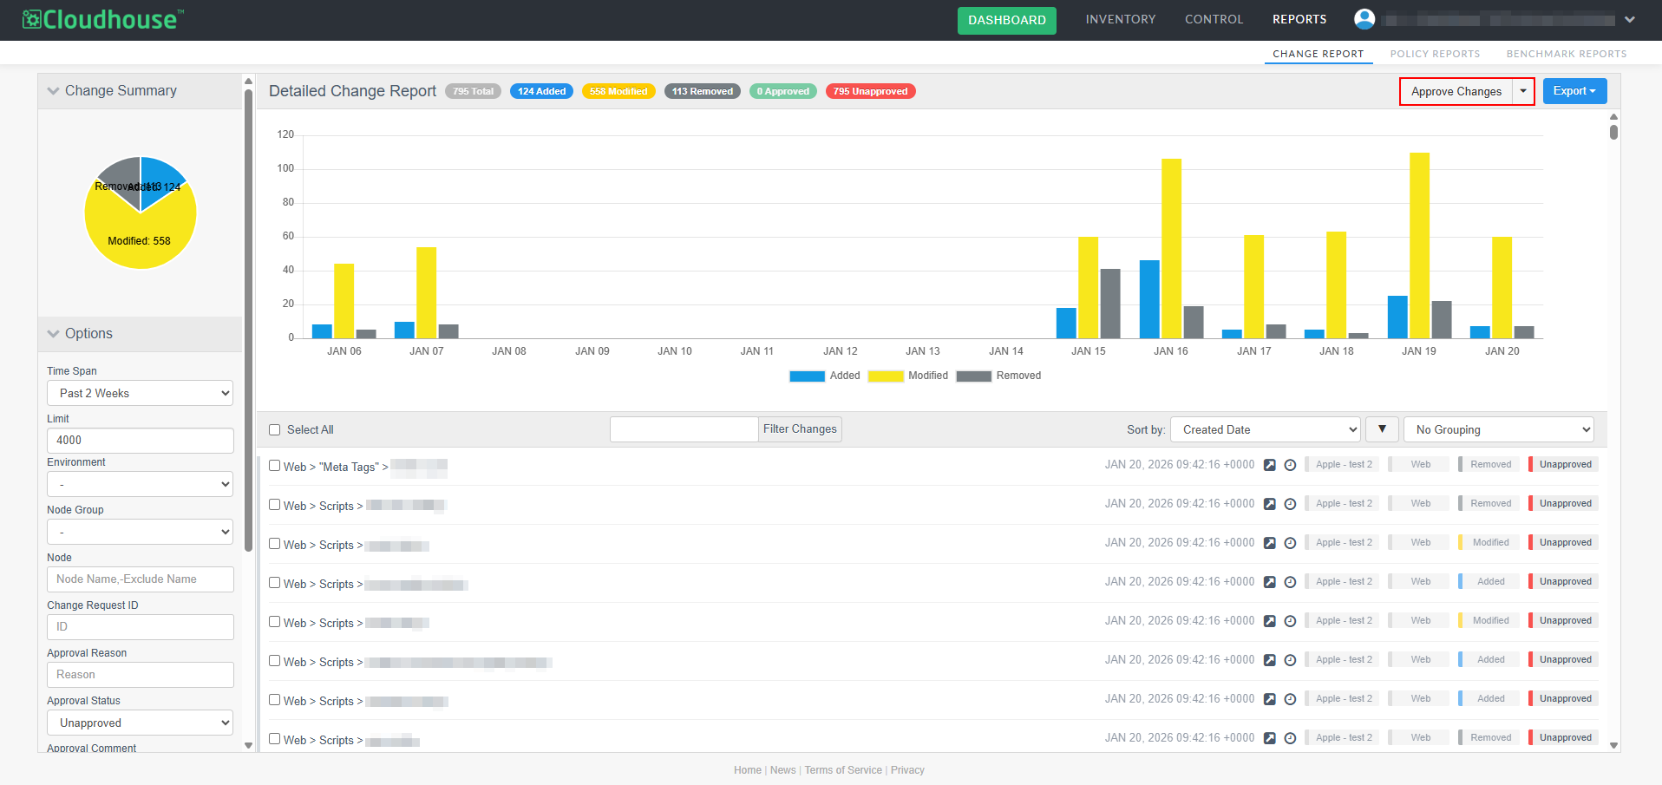Click history clock icon on Meta Tags row
The width and height of the screenshot is (1662, 785).
tap(1290, 465)
